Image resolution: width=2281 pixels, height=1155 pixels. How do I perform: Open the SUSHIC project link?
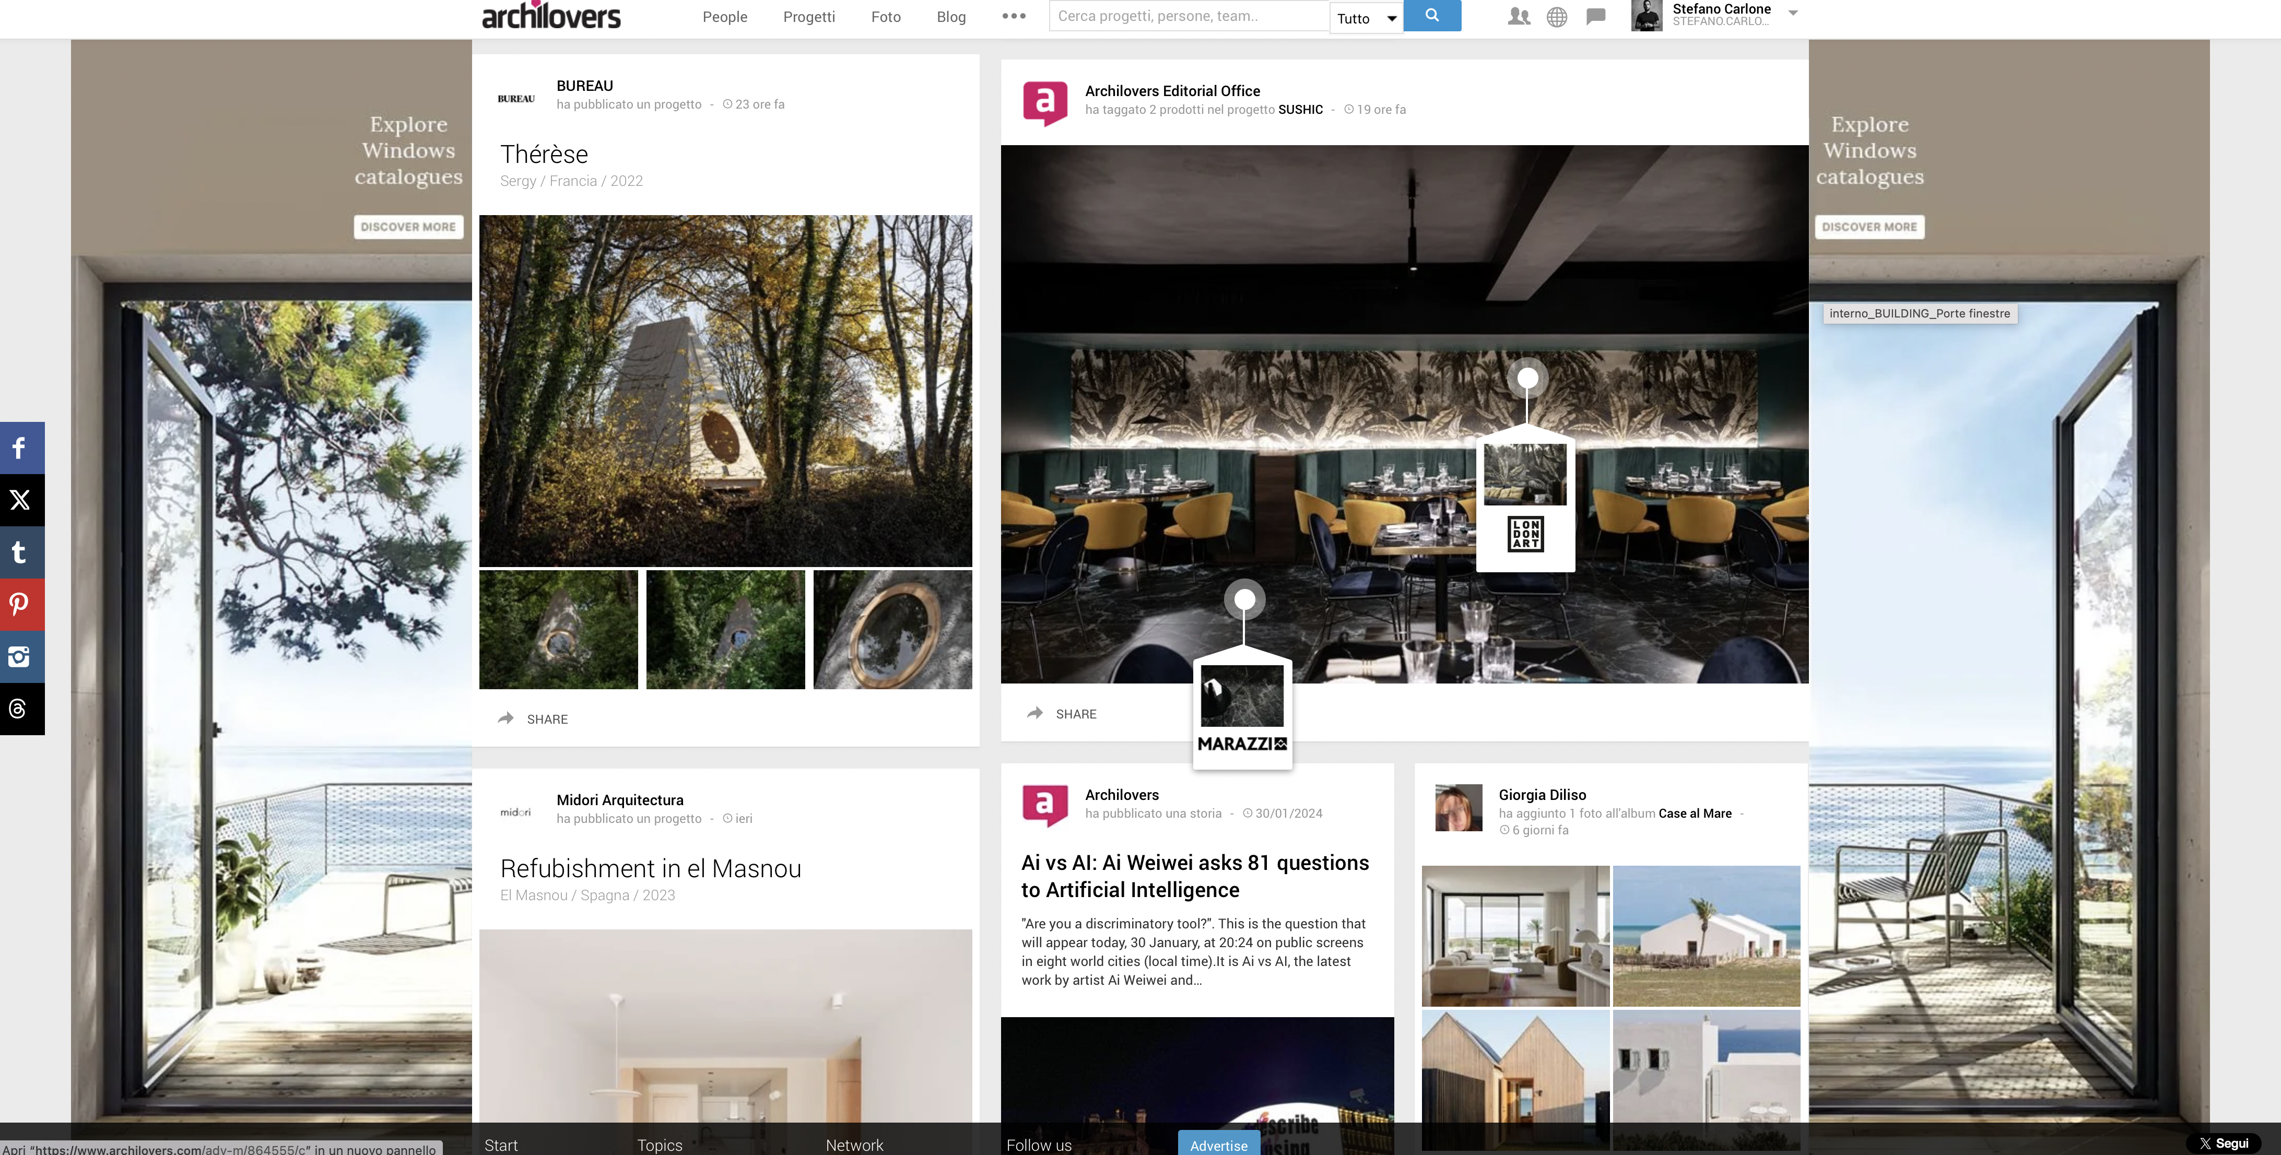(1300, 110)
